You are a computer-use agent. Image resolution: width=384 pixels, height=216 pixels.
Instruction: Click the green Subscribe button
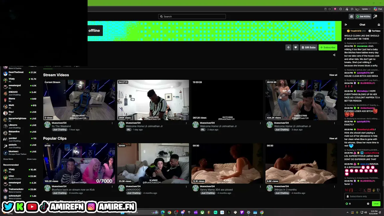pos(328,47)
